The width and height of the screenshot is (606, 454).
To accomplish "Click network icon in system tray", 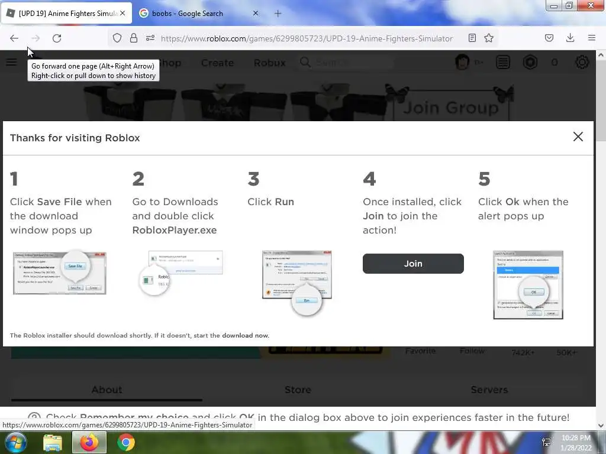I will 546,442.
